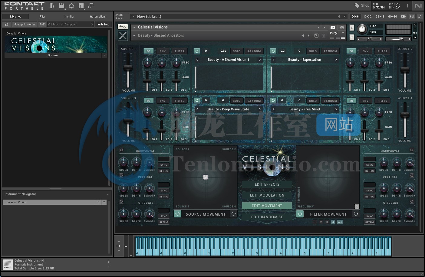
Task: Click the Native Instruments logo icon
Action: [x=418, y=5]
